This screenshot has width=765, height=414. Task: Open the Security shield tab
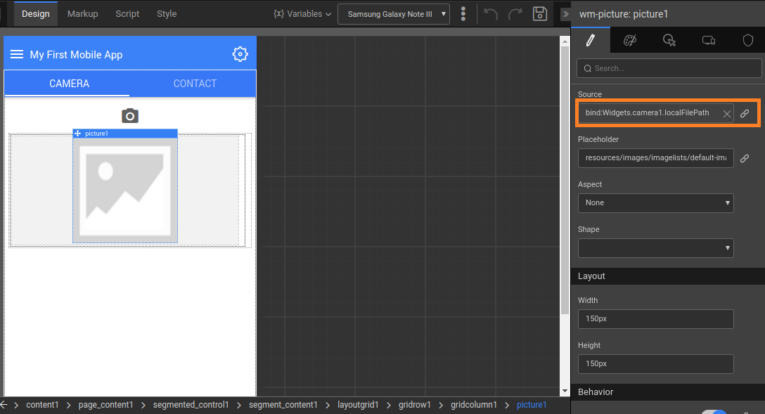[748, 40]
